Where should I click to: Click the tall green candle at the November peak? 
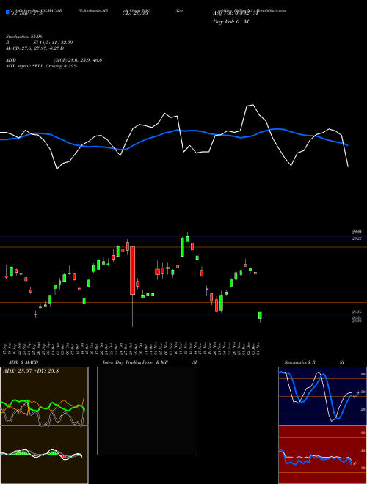183,246
